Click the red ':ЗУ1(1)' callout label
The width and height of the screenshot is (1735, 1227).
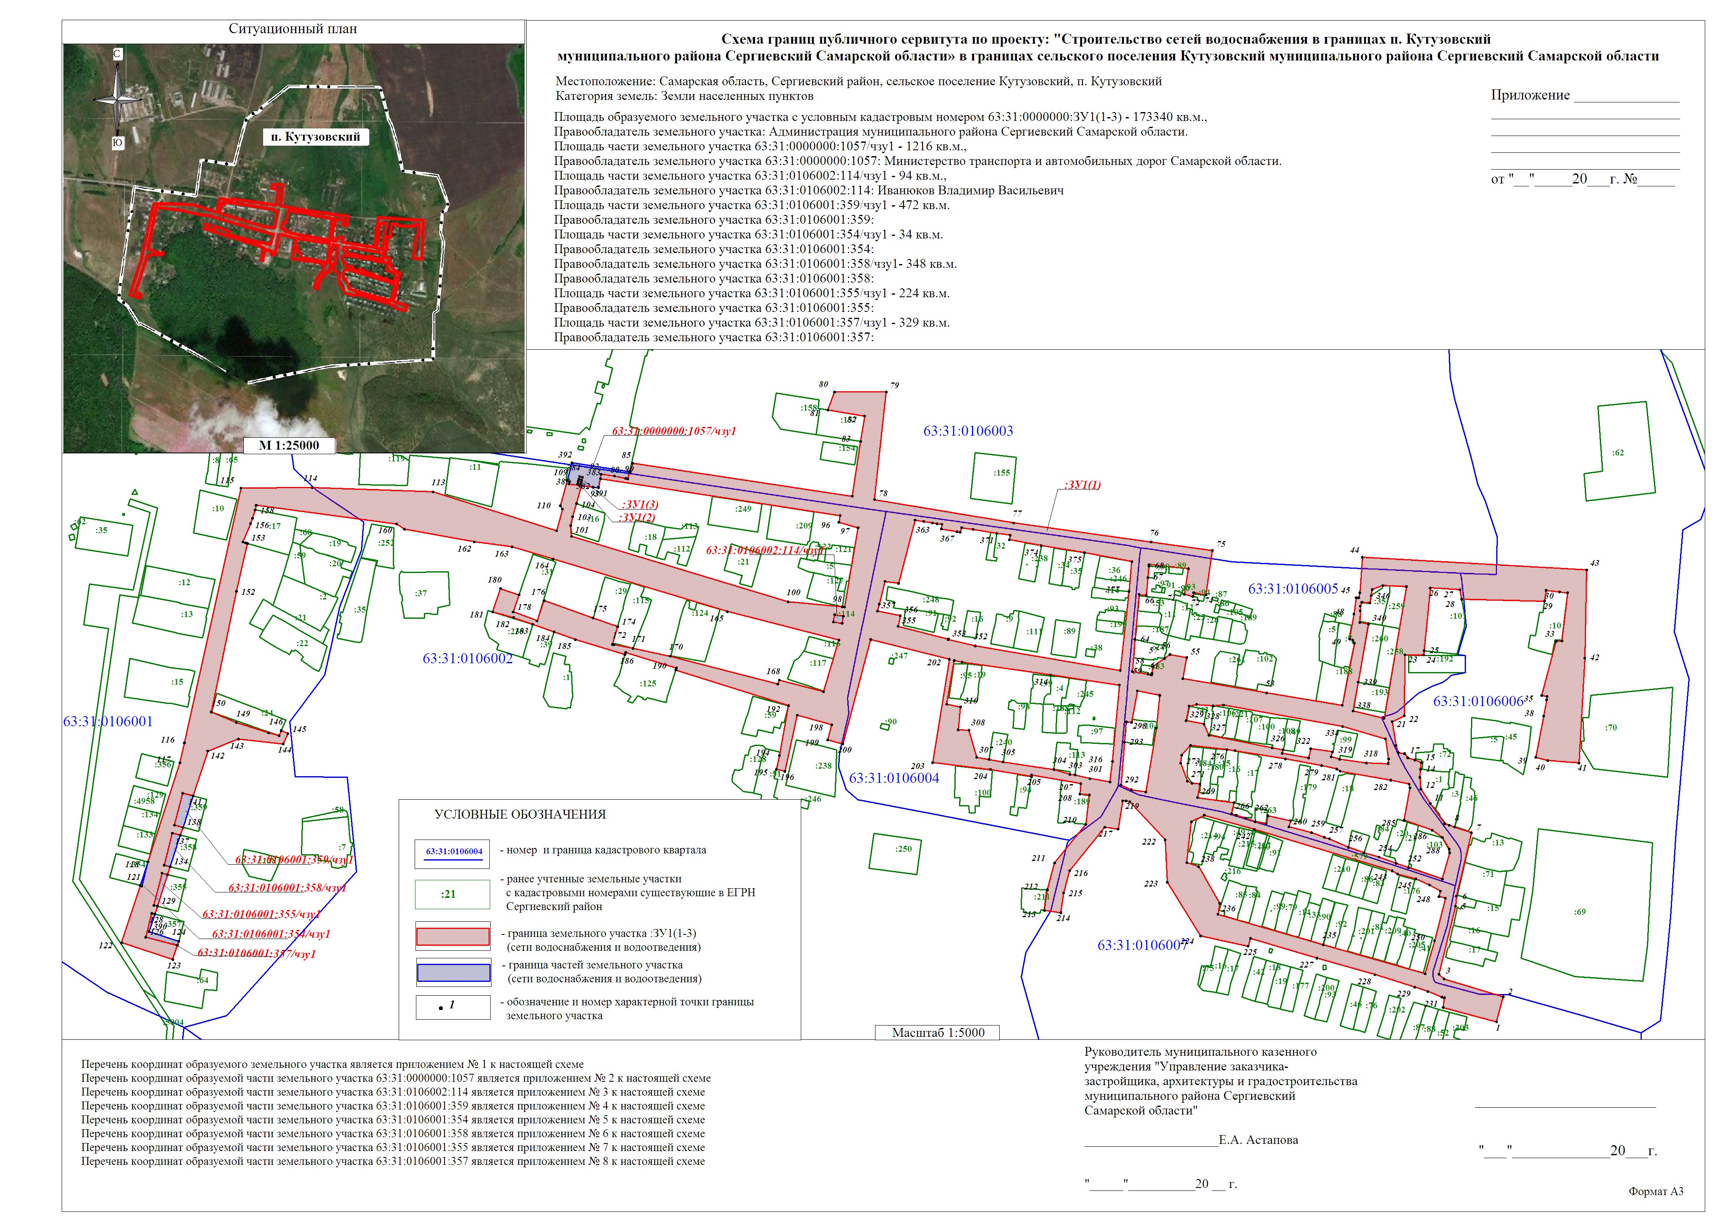pos(1082,484)
